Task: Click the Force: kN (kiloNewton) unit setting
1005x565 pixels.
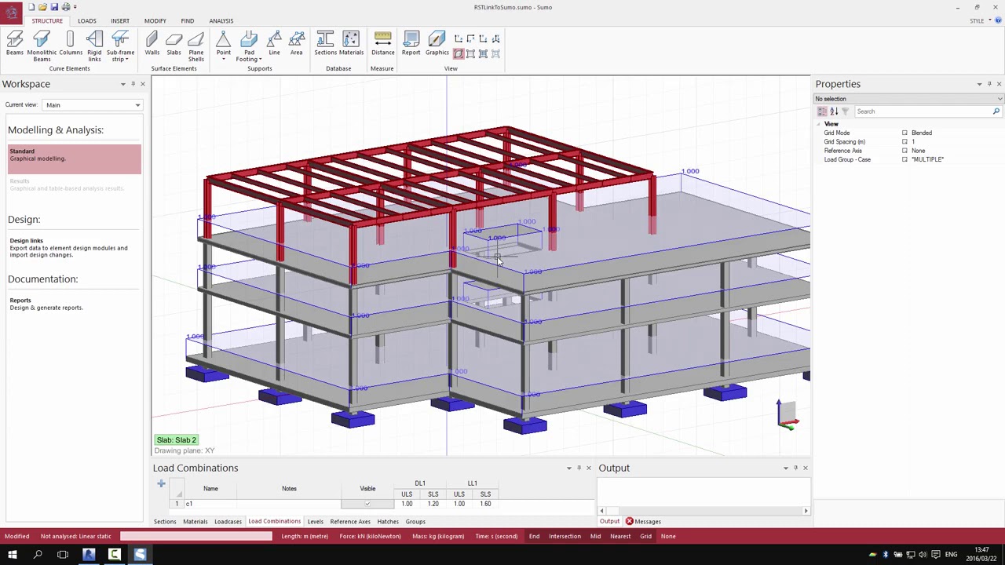Action: 370,536
